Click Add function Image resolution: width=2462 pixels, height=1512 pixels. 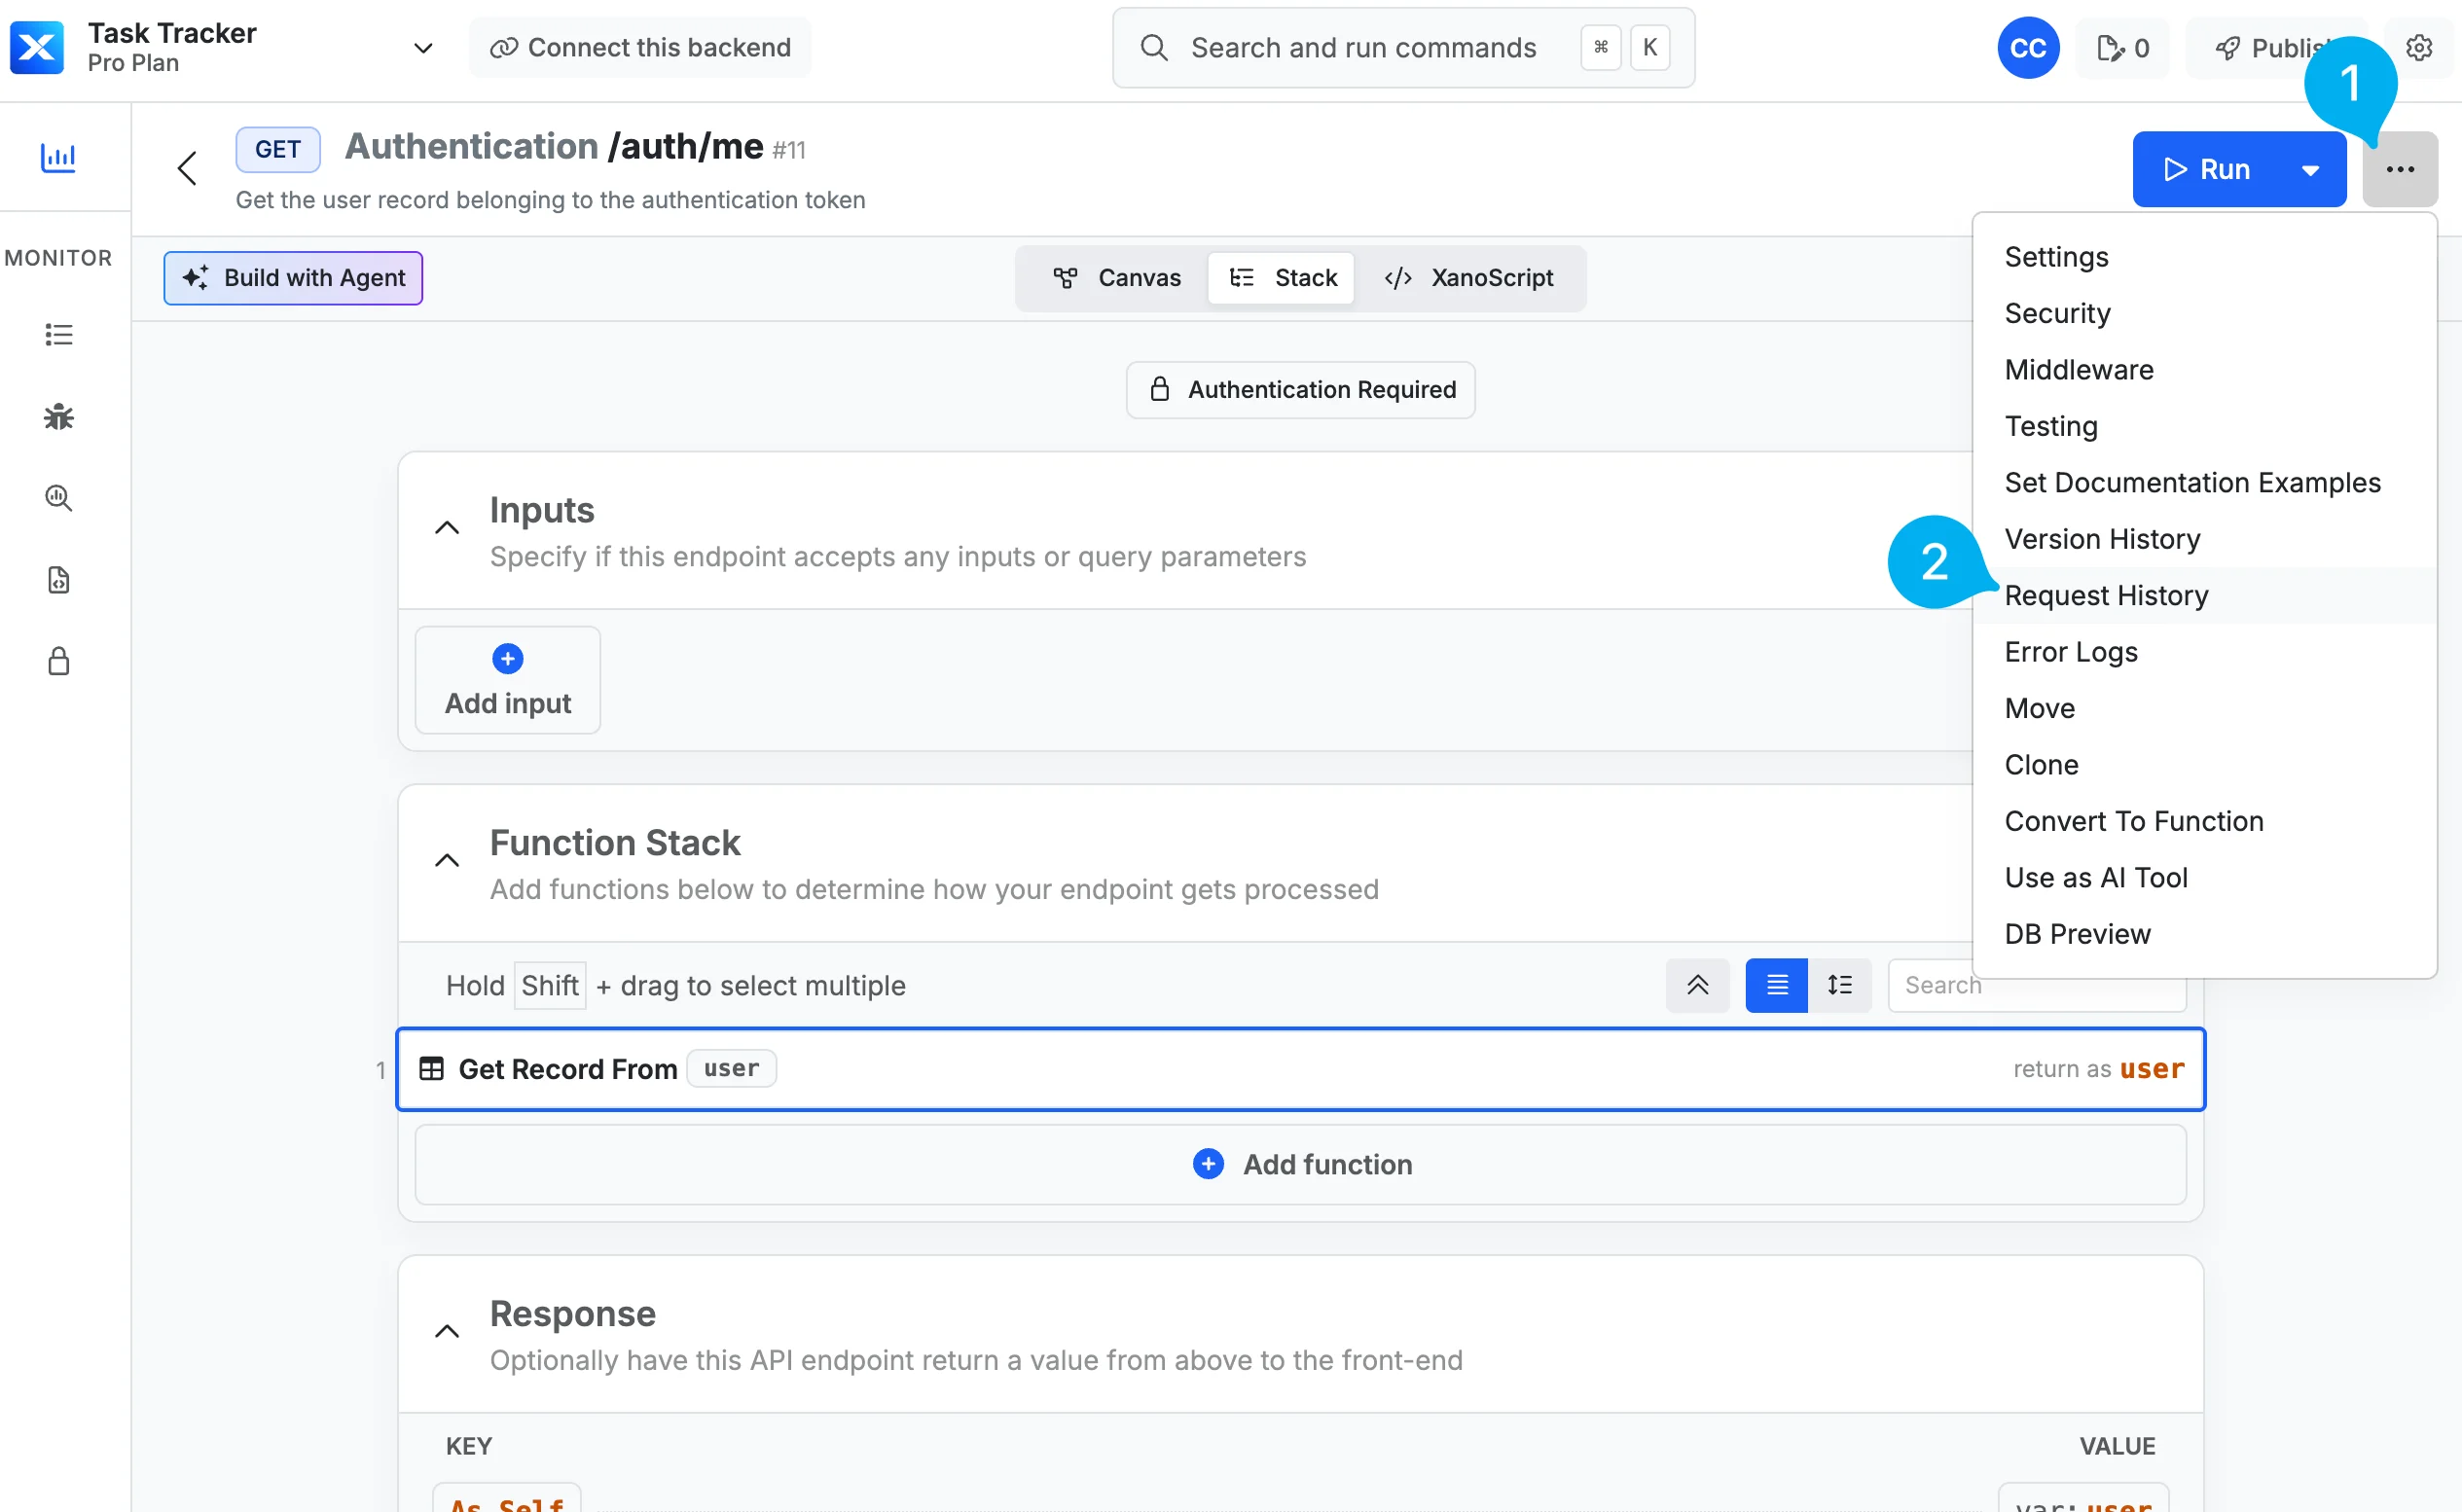coord(1300,1165)
